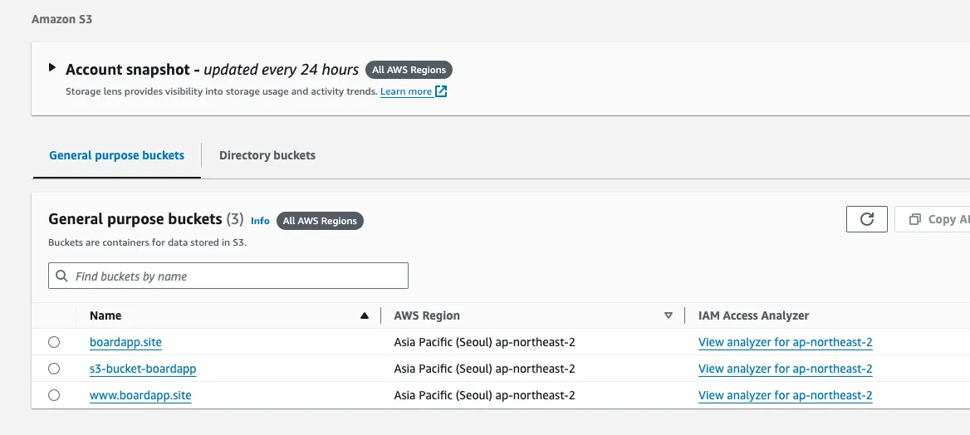Select the s3-bucket-boardapp radio button
This screenshot has height=435, width=970.
[x=54, y=369]
